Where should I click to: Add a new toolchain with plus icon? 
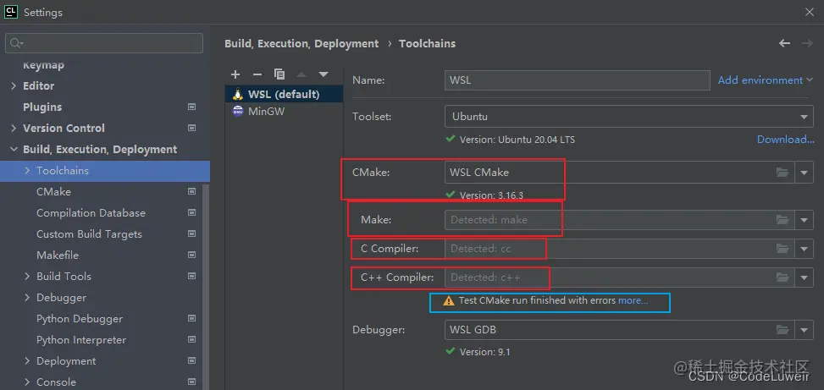tap(235, 74)
